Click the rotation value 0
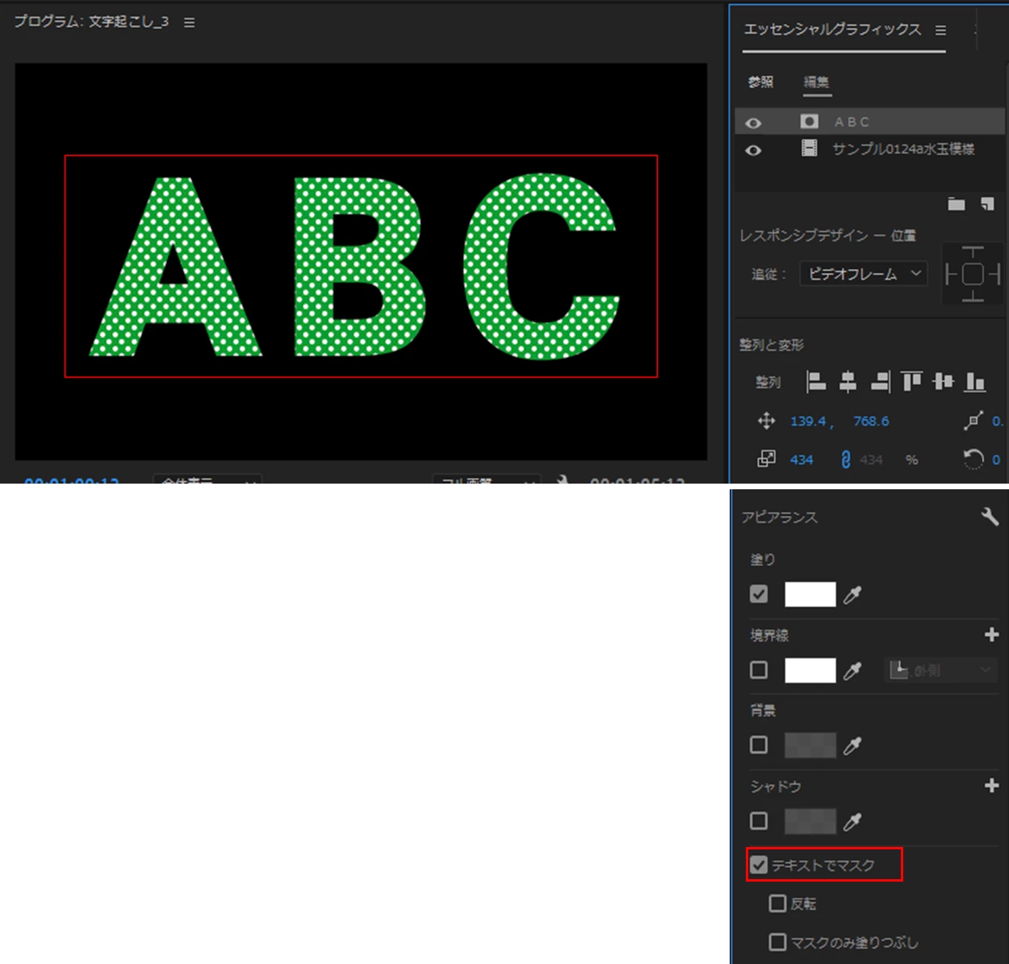Screen dimensions: 1009x964 (x=996, y=459)
